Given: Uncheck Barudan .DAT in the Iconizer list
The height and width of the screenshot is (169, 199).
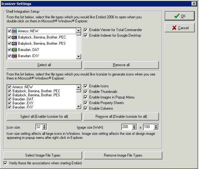Looking at the screenshot, I should pos(9,99).
